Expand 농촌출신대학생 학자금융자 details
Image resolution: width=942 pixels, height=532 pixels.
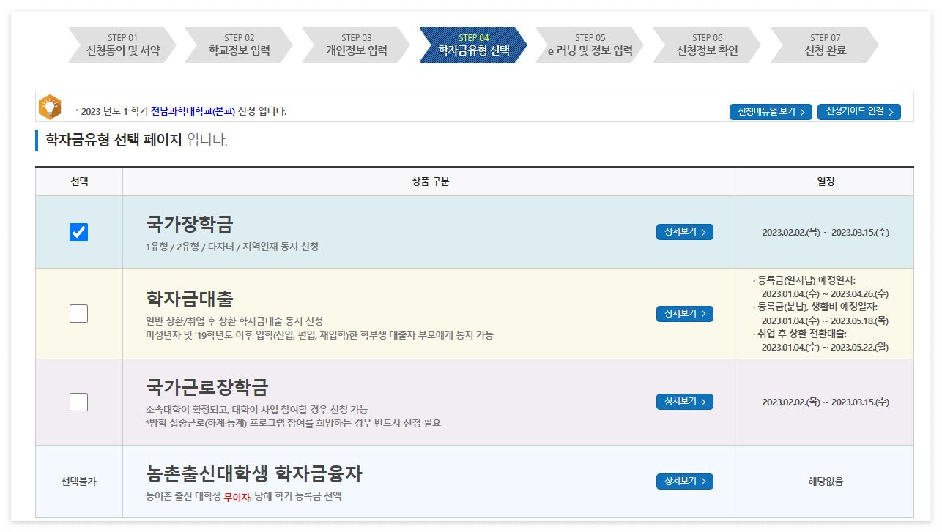coord(684,482)
